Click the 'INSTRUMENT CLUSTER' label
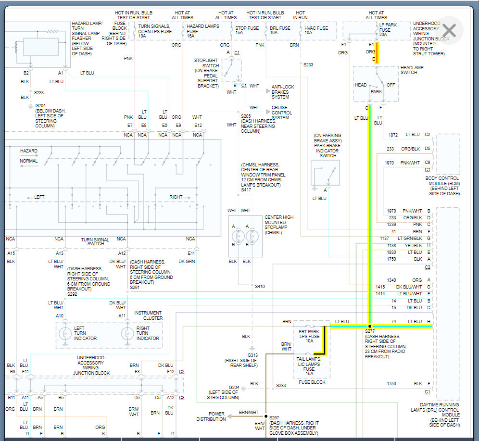The image size is (479, 441). pos(148,315)
